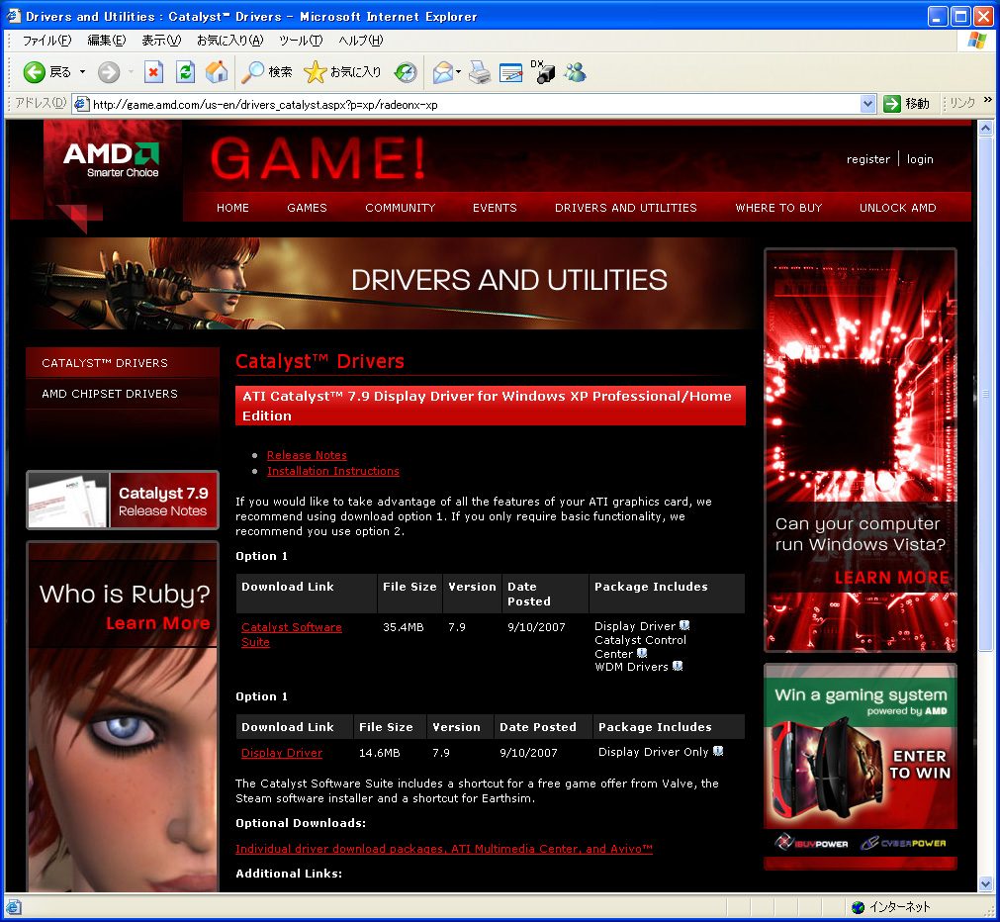The image size is (1000, 922).
Task: Click the vertical scrollbar thumb
Action: tap(985, 393)
